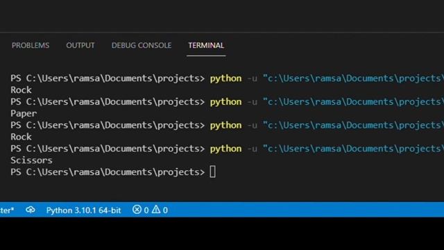This screenshot has height=250, width=444.
Task: Click the warnings triangle icon in status bar
Action: [156, 210]
